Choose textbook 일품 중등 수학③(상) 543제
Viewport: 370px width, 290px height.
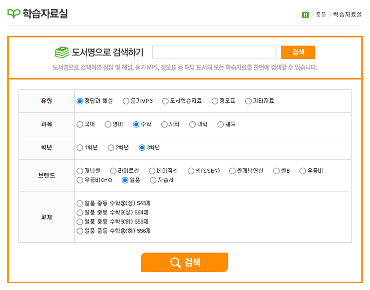pyautogui.click(x=80, y=203)
